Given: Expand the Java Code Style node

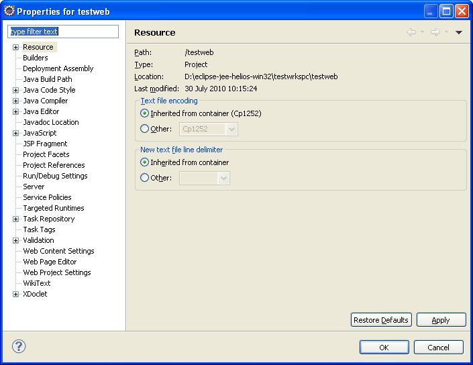Looking at the screenshot, I should click(x=15, y=90).
